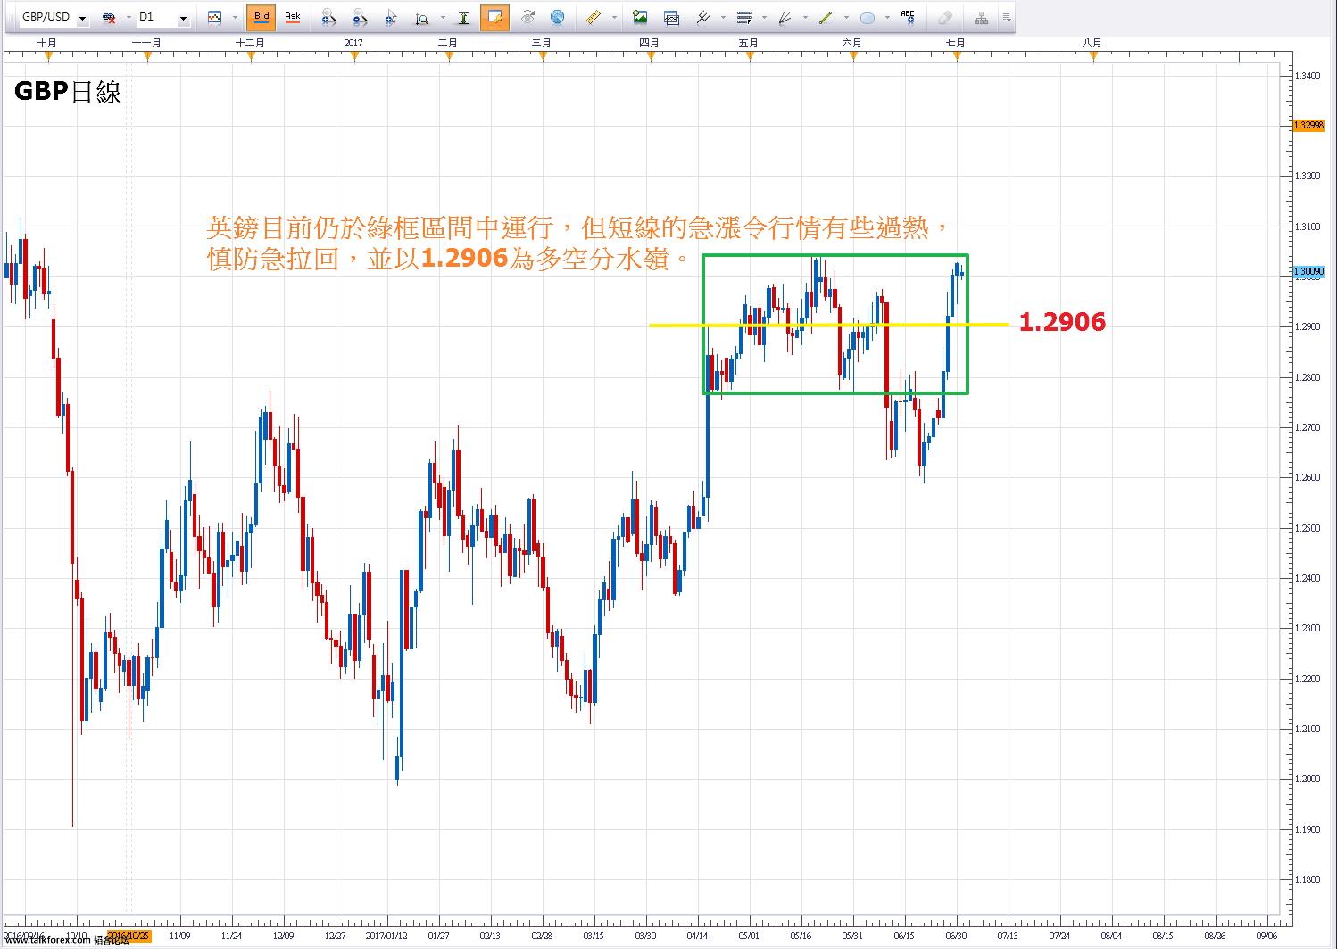The width and height of the screenshot is (1337, 949).
Task: Click the add indicator picture icon
Action: pos(640,17)
